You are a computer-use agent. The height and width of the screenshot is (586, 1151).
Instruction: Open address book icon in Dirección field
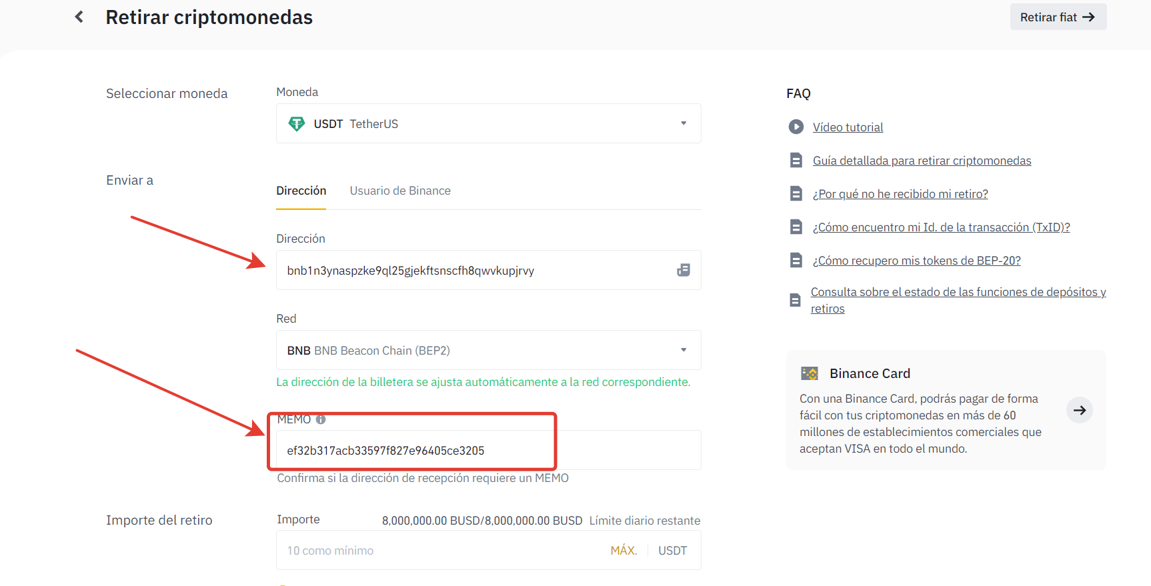(x=684, y=270)
